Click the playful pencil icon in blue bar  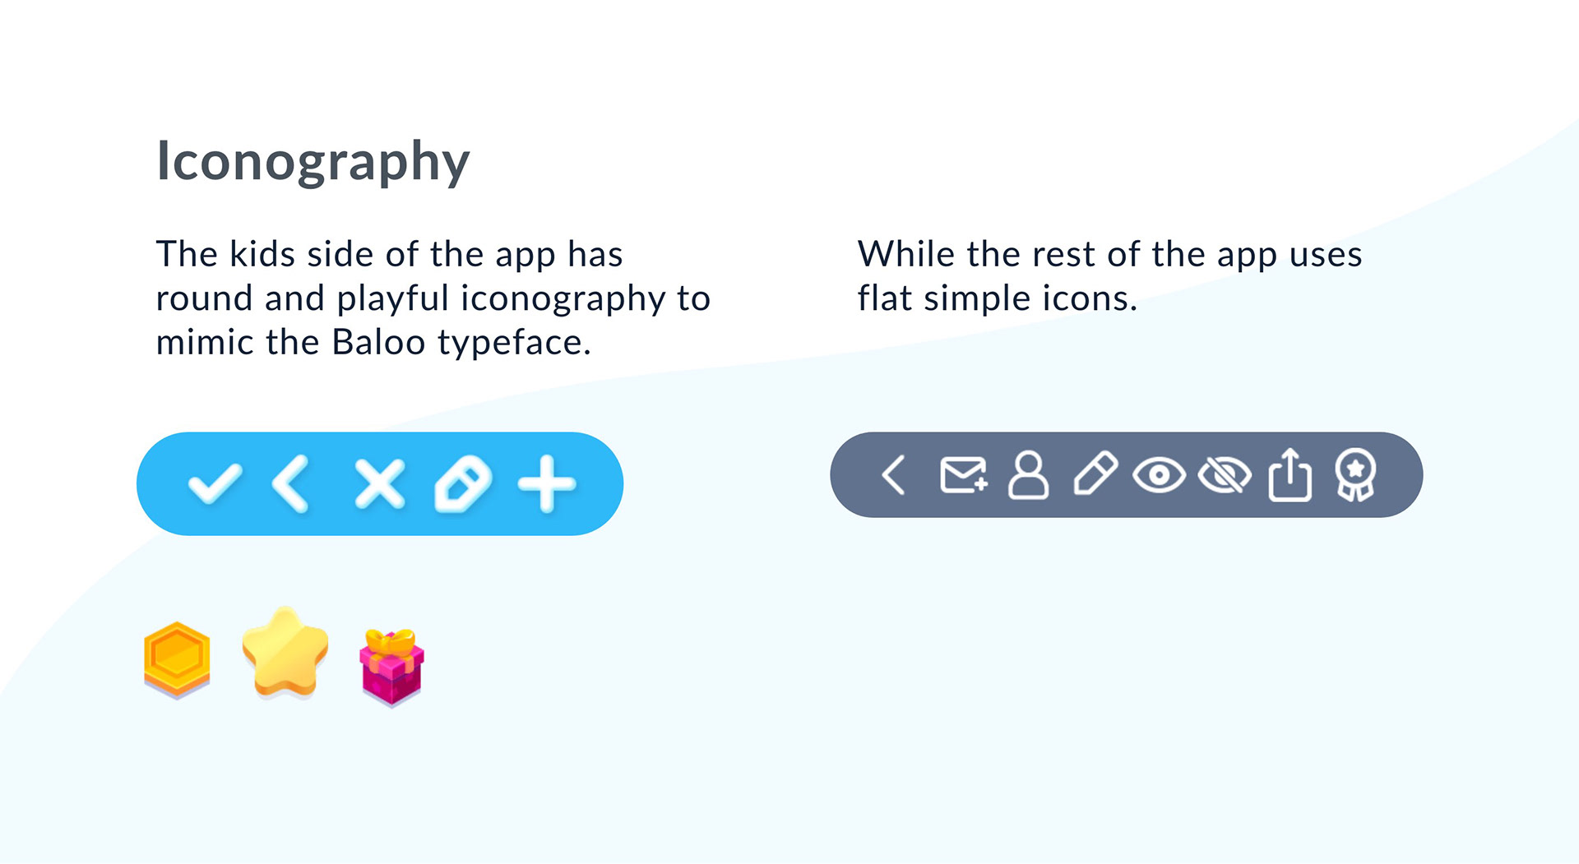[x=463, y=484]
